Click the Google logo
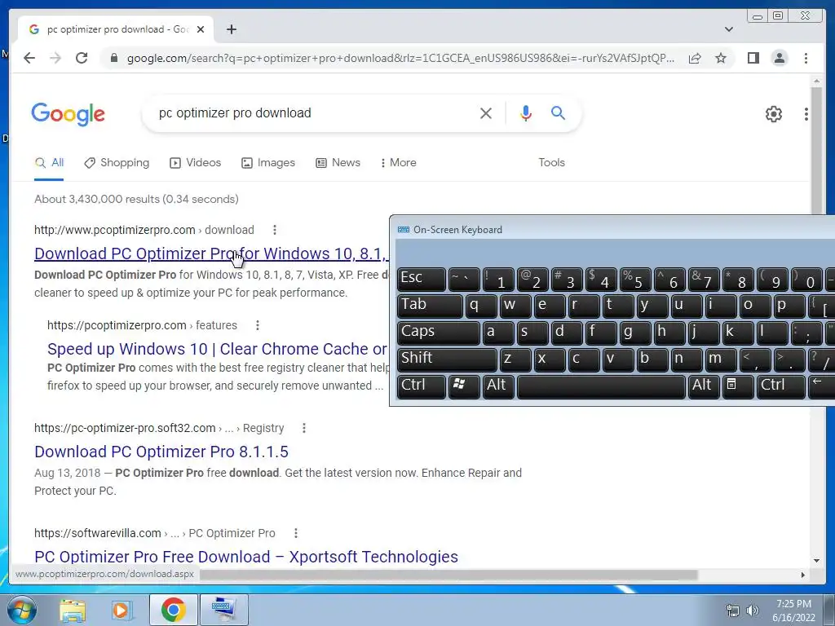The height and width of the screenshot is (626, 835). click(68, 114)
